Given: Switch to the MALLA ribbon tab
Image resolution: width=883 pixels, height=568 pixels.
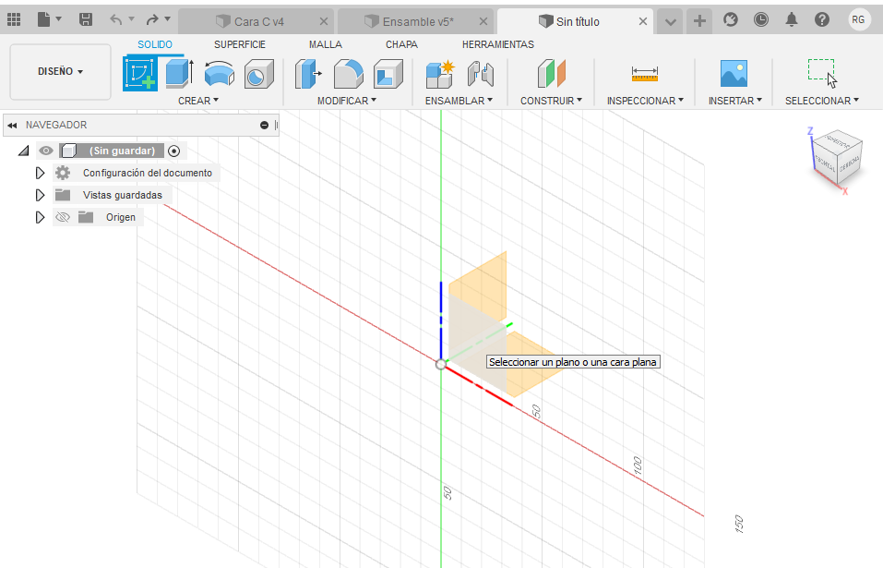Looking at the screenshot, I should click(x=325, y=44).
